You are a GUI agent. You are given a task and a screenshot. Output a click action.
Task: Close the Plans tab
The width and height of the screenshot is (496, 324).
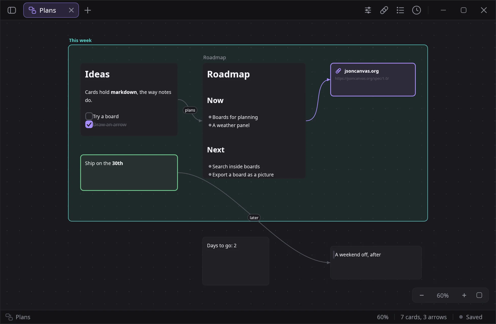[71, 10]
